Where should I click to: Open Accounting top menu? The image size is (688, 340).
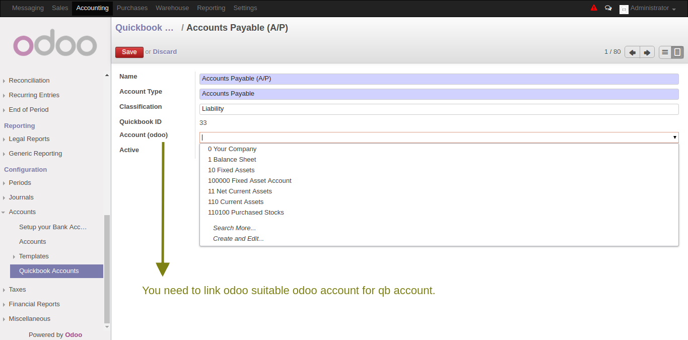[x=92, y=8]
